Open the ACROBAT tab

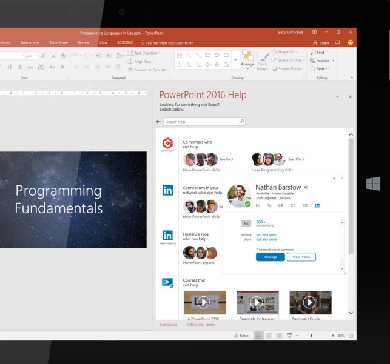point(125,43)
